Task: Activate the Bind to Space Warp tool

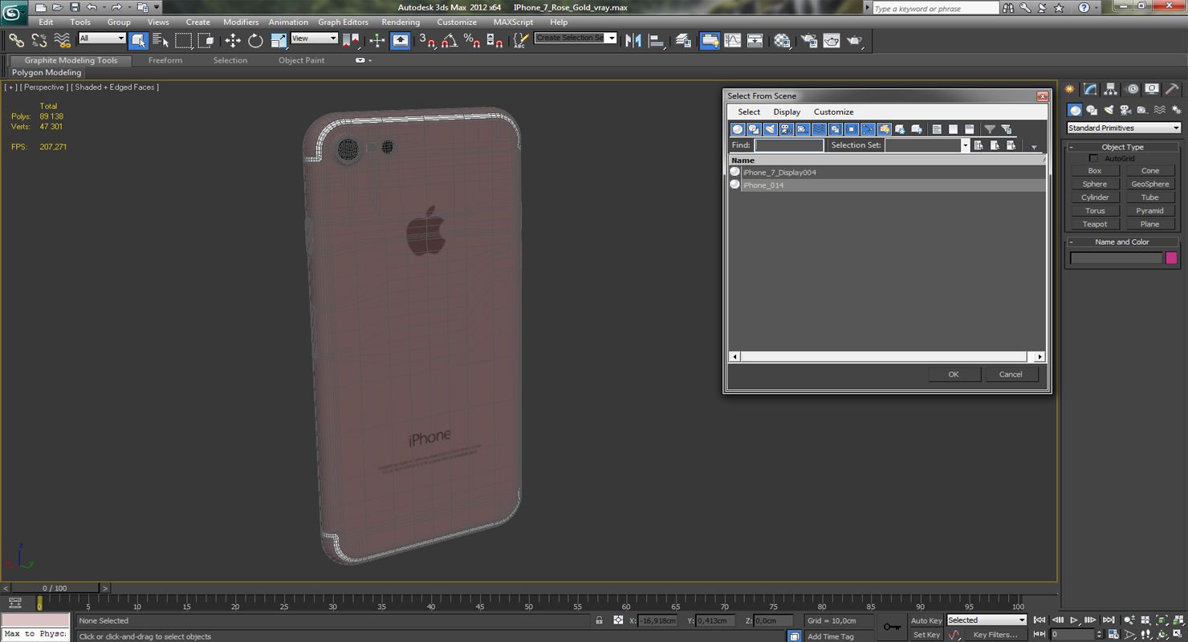Action: click(x=63, y=40)
